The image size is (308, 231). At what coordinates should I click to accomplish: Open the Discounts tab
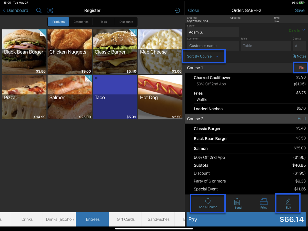126,22
